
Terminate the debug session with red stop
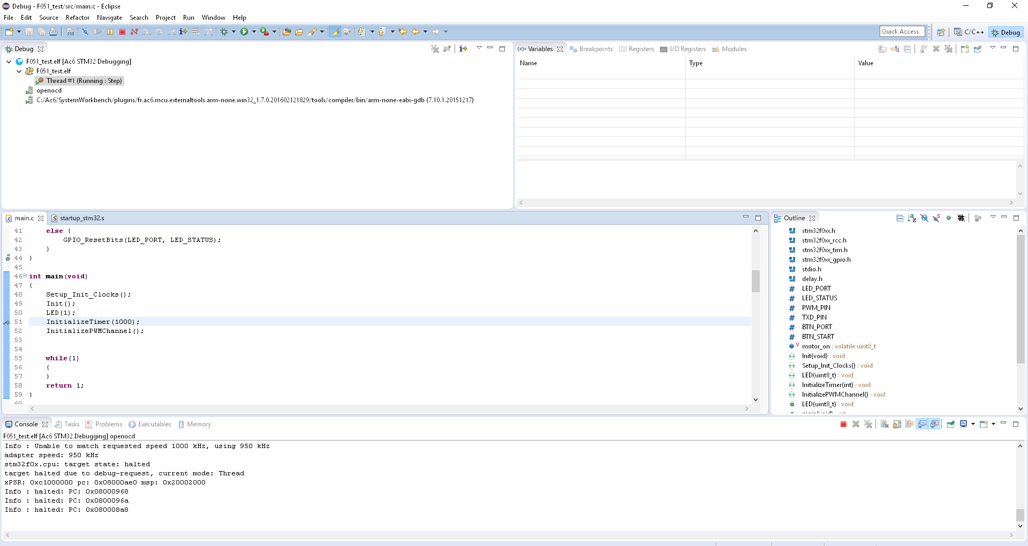pos(122,32)
